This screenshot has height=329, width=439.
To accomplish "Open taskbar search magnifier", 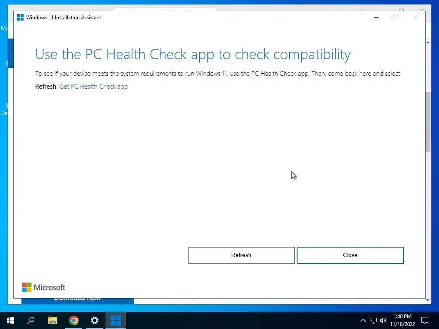I will click(31, 320).
